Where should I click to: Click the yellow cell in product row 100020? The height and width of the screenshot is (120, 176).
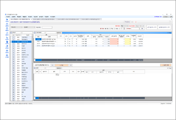pos(128,39)
